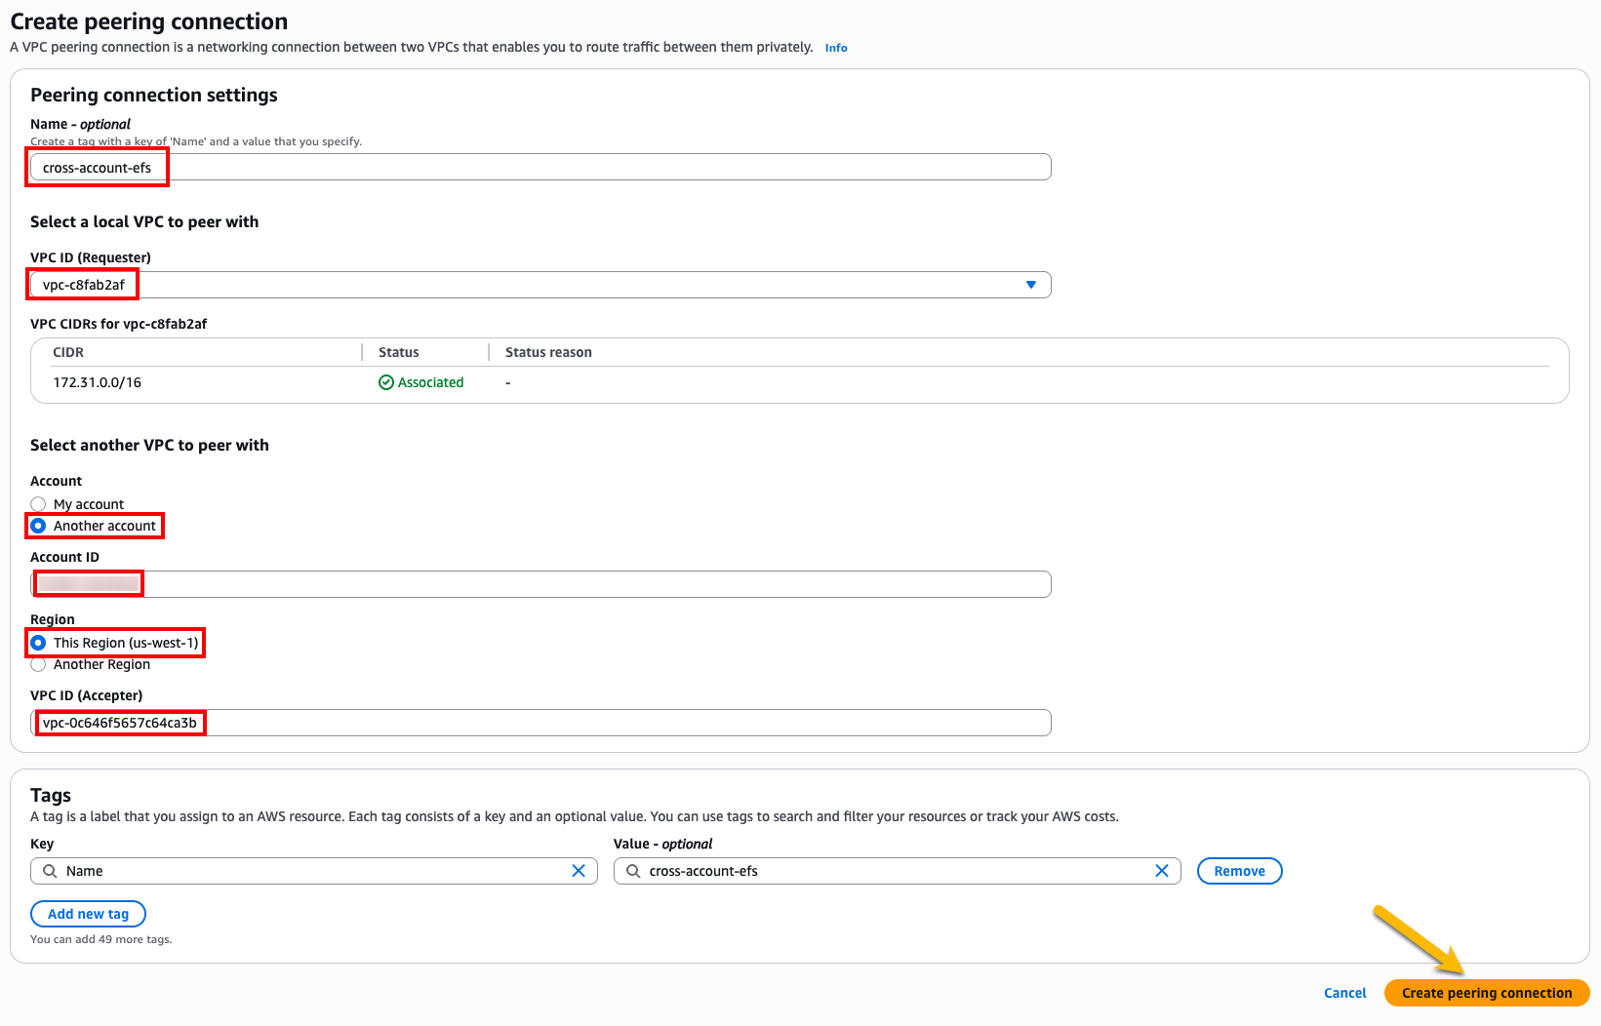
Task: Click the Create peering connection button
Action: (1486, 992)
